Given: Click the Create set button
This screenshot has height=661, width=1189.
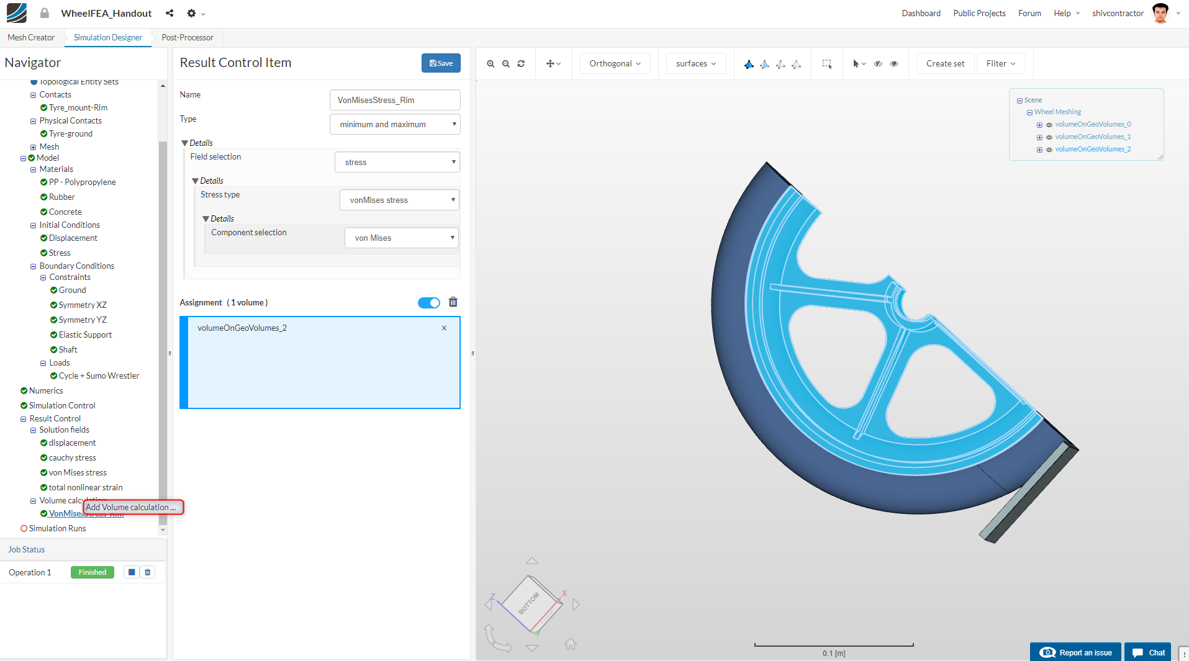Looking at the screenshot, I should tap(945, 63).
